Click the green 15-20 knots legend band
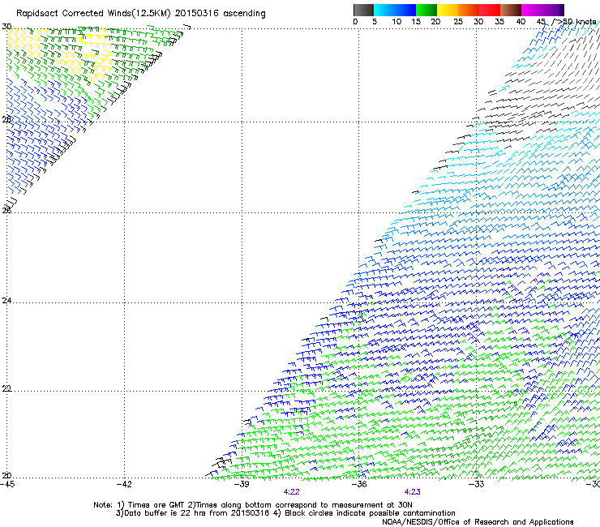The width and height of the screenshot is (600, 527). click(426, 10)
